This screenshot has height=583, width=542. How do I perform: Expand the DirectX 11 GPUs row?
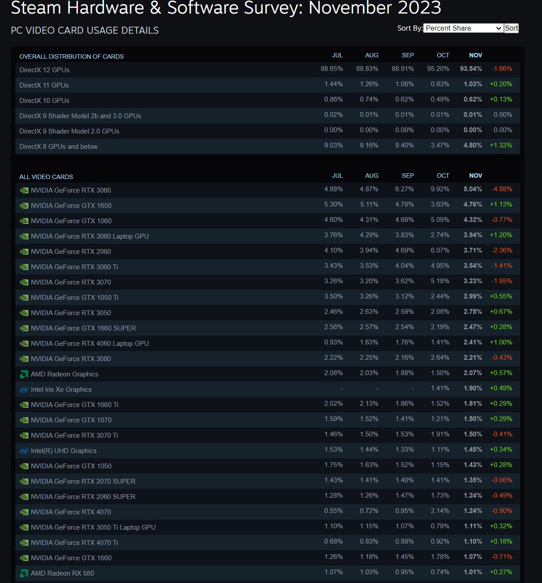[268, 85]
